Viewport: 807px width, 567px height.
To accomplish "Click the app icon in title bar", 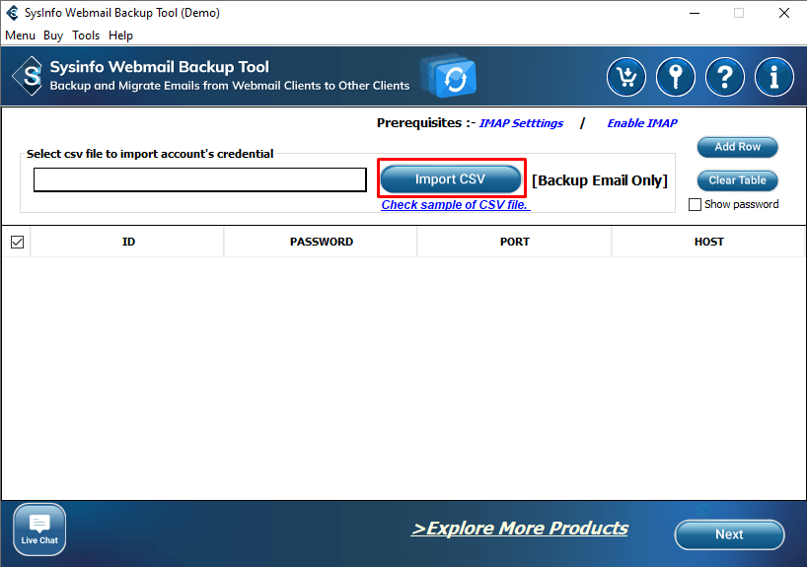I will (x=13, y=13).
